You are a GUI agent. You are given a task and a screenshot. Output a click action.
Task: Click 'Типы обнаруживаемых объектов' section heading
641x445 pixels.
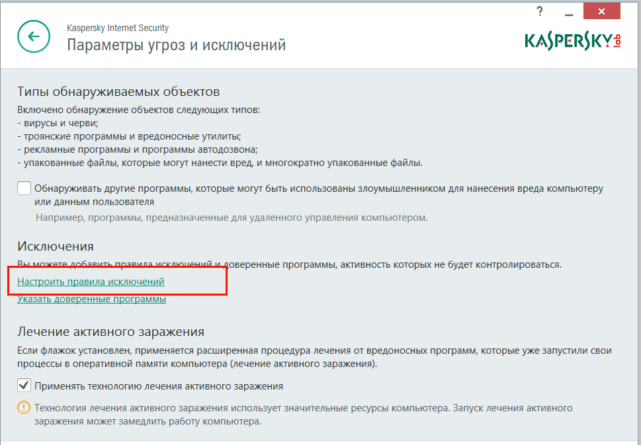(118, 91)
